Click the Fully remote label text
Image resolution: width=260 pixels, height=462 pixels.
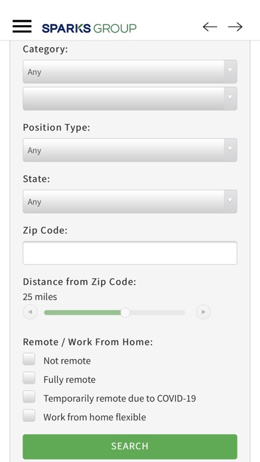coord(70,380)
